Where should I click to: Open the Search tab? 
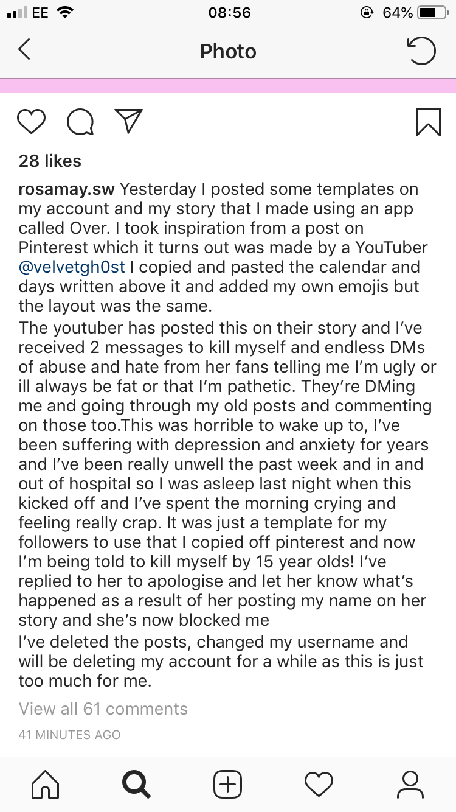136,784
